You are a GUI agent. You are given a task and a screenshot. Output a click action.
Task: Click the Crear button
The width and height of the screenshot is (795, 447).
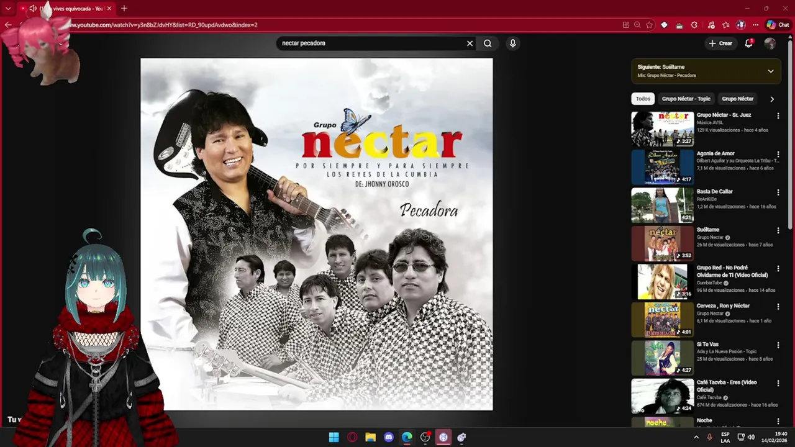click(720, 43)
